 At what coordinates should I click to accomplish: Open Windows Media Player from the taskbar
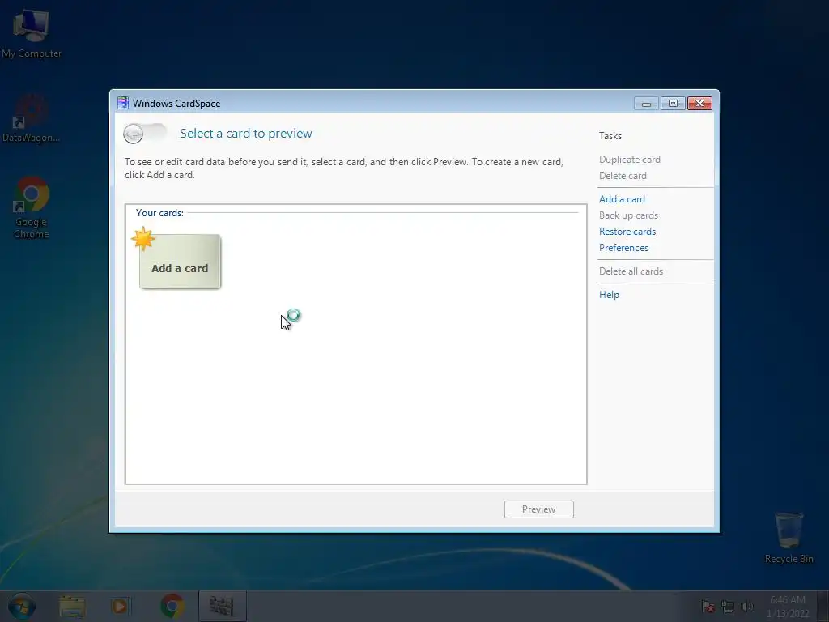point(120,606)
